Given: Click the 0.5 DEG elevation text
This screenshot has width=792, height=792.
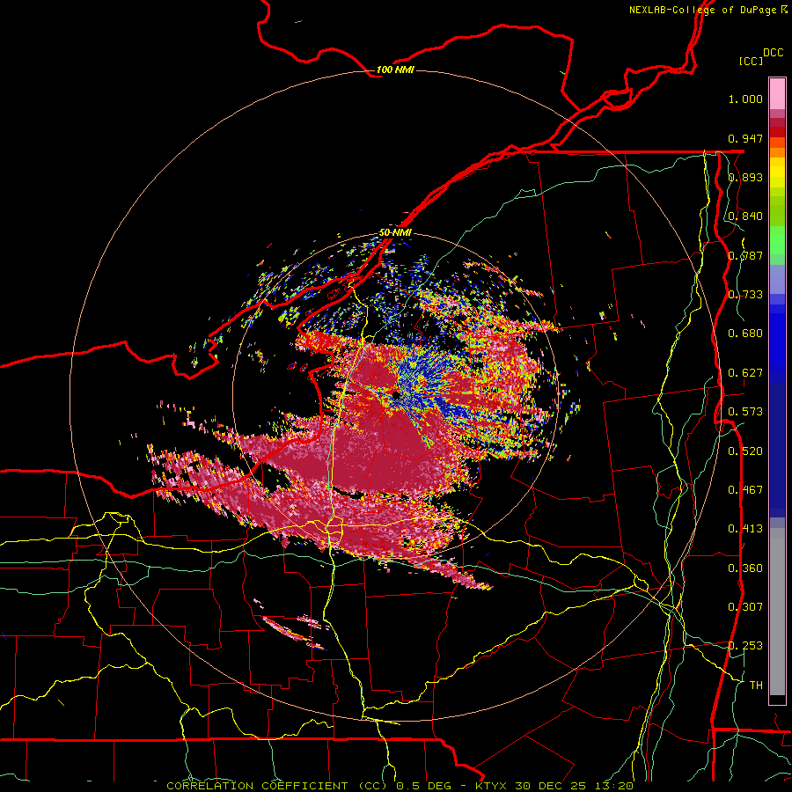Looking at the screenshot, I should tap(423, 786).
